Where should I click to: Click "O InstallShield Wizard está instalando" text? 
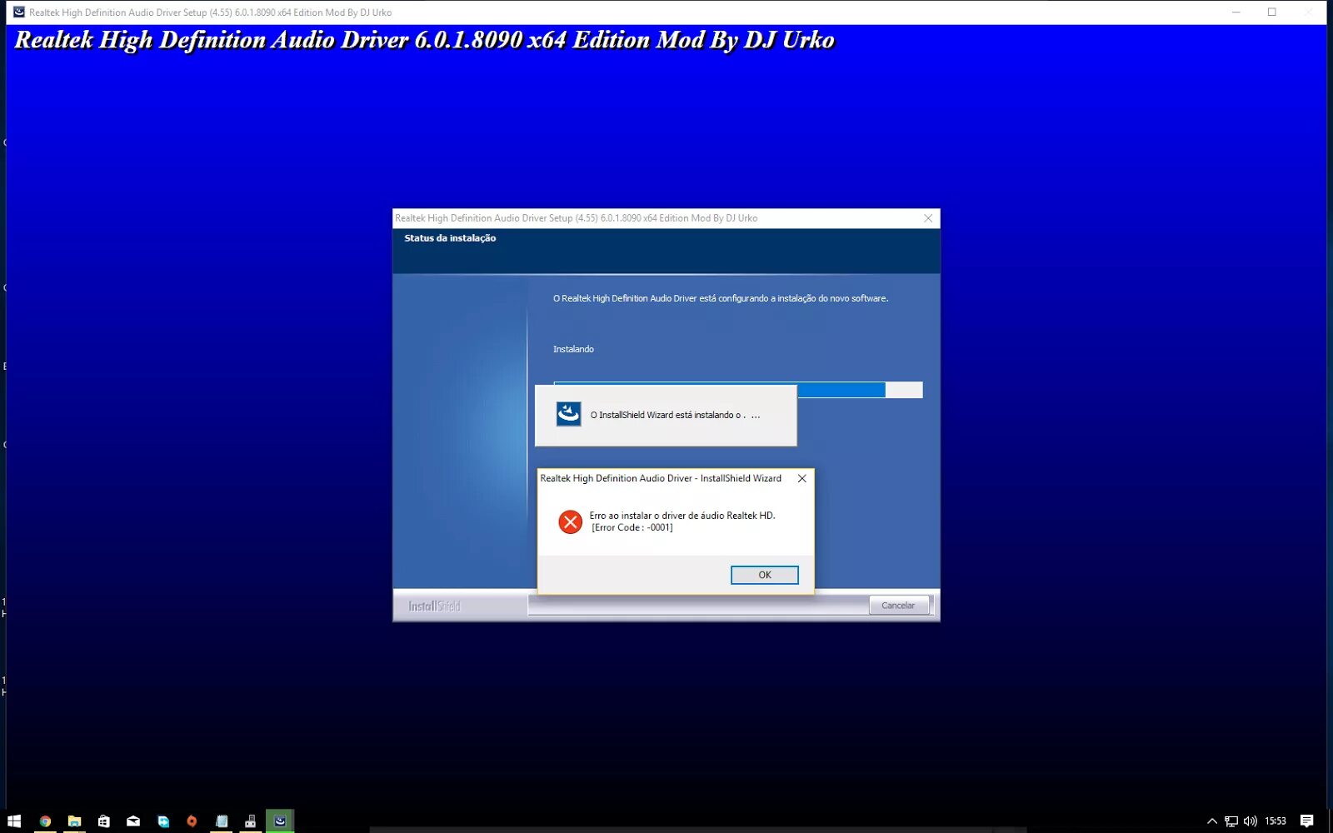pos(675,415)
